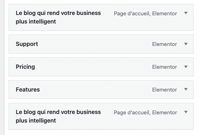Expand the topmost 'Le blog' item arrow
This screenshot has height=135, width=200.
click(186, 13)
